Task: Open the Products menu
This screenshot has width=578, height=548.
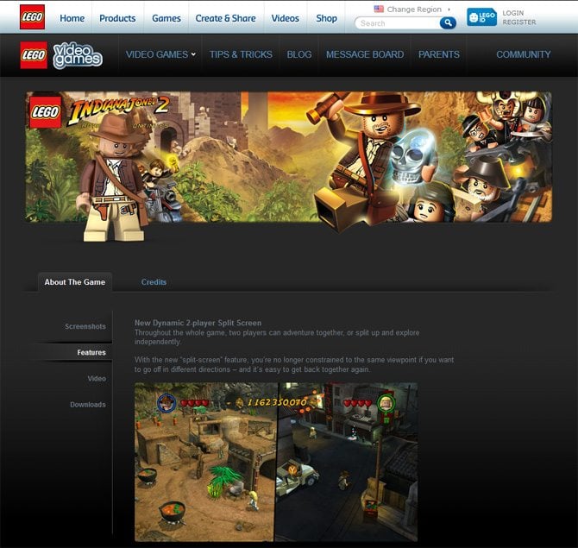Action: pos(117,18)
